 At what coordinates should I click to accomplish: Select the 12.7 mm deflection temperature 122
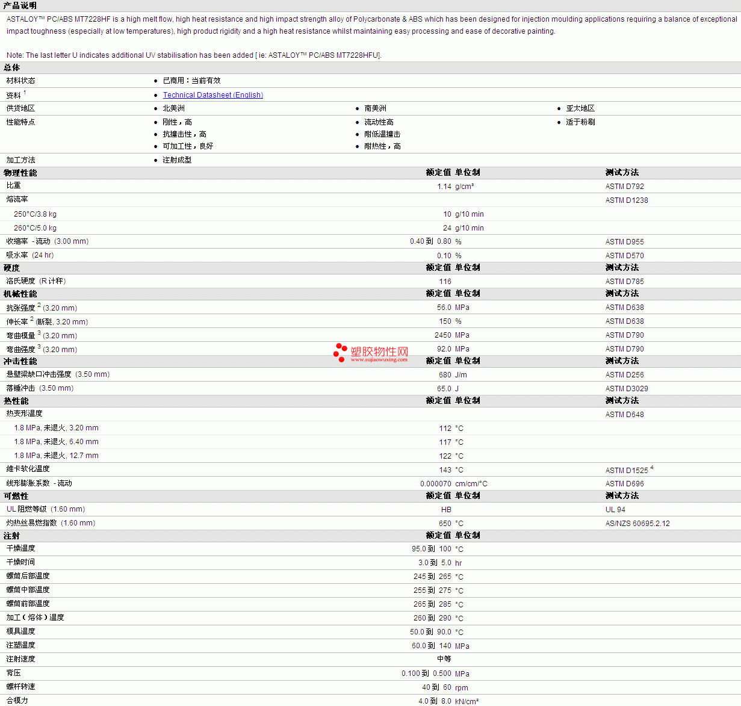point(445,456)
